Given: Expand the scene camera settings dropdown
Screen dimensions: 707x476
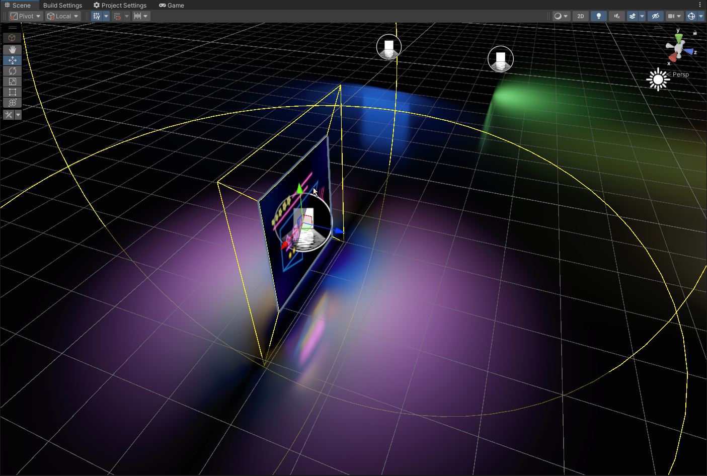Looking at the screenshot, I should pos(679,16).
